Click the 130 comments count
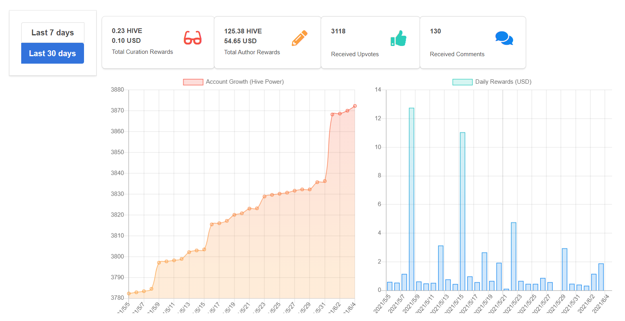Image resolution: width=625 pixels, height=321 pixels. pos(435,31)
